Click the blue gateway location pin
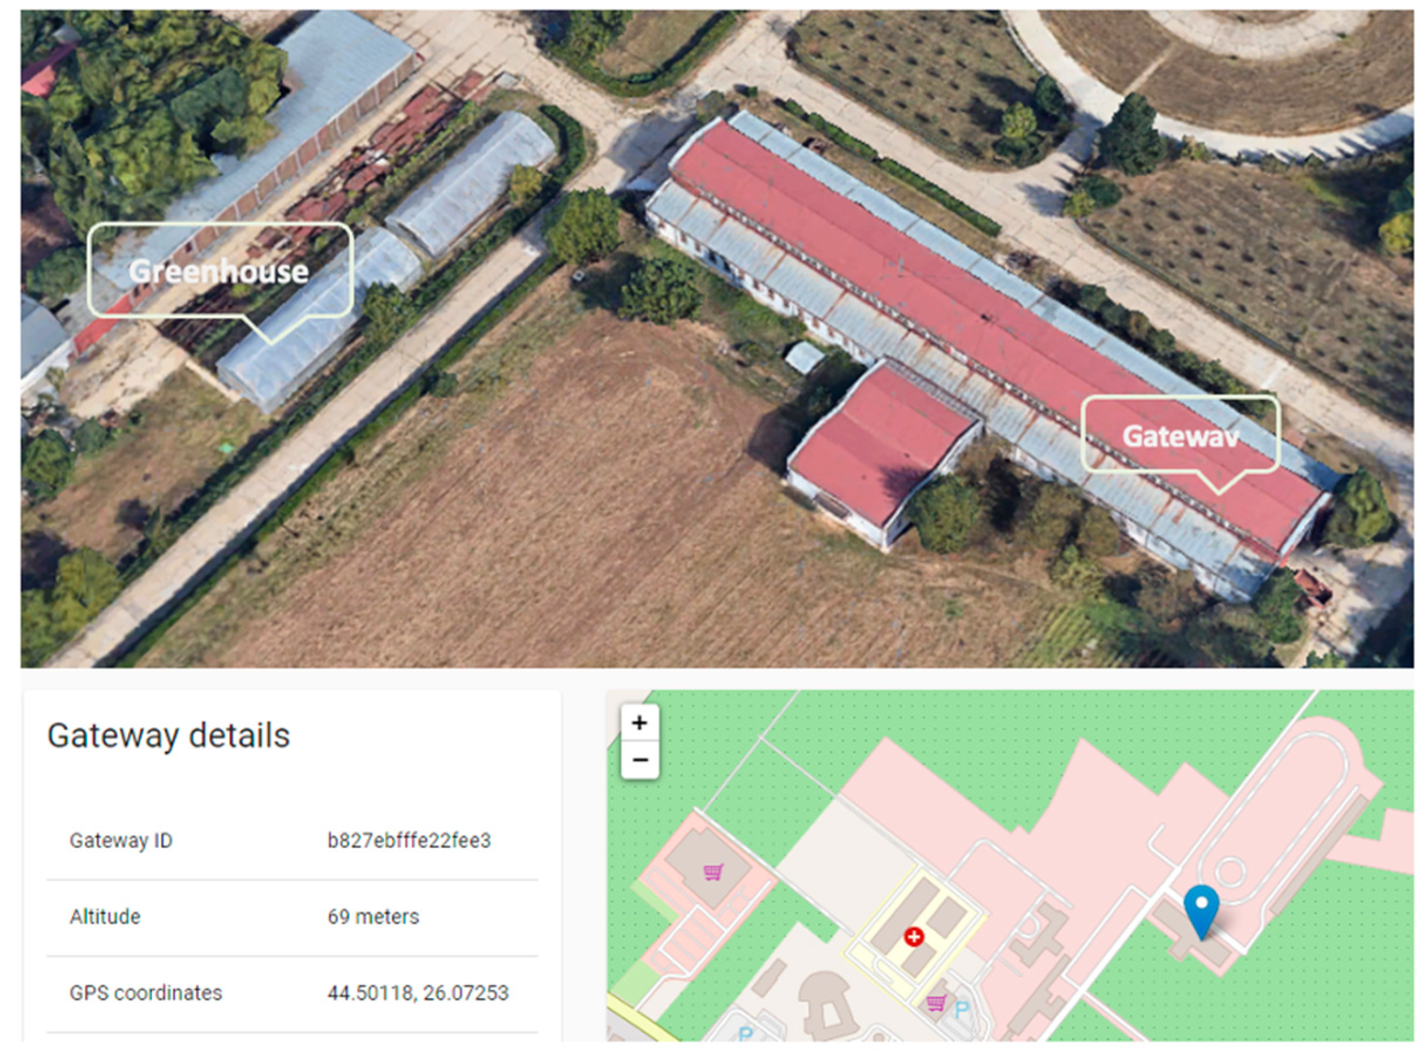 tap(1201, 912)
